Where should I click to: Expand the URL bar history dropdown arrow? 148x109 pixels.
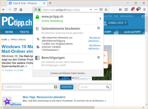pos(91,9)
